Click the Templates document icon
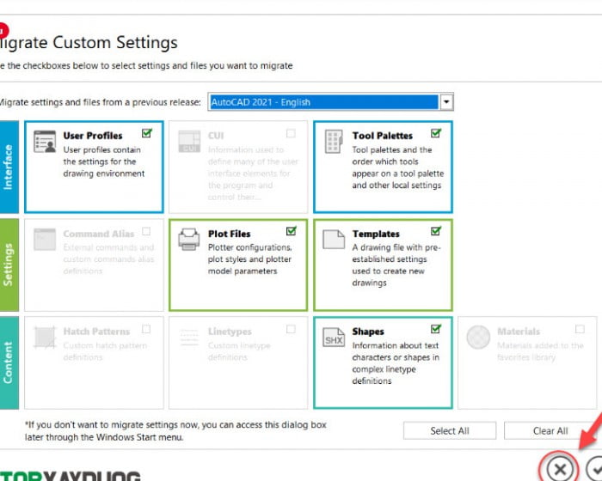 pyautogui.click(x=334, y=240)
